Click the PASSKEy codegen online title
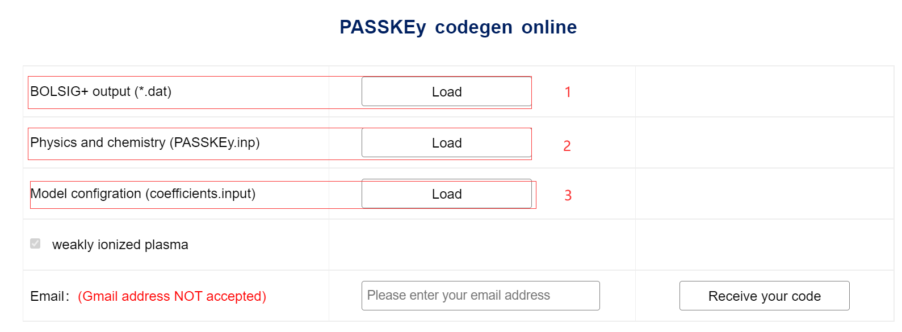This screenshot has width=902, height=332. pyautogui.click(x=458, y=27)
